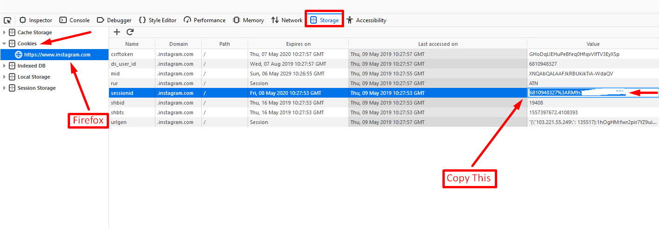Refresh the storage items list

coord(130,32)
